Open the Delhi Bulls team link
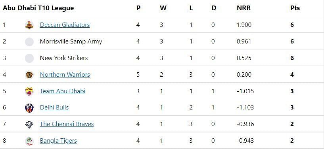The width and height of the screenshot is (324, 149). point(54,108)
